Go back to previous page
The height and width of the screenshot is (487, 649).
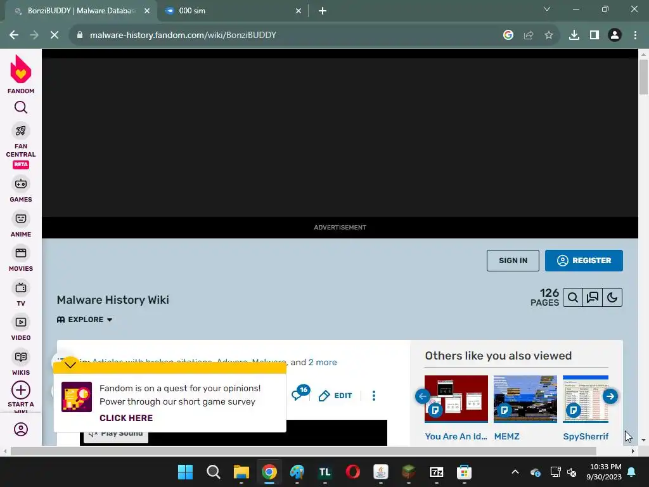14,36
